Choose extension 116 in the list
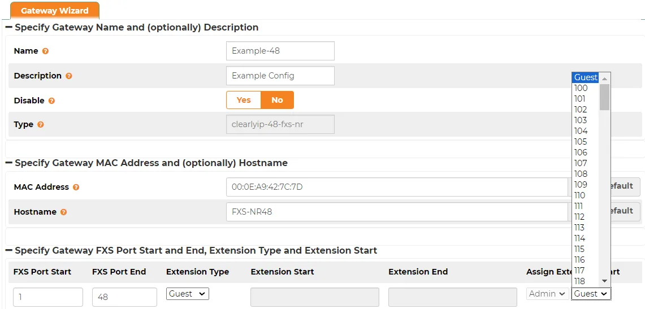The width and height of the screenshot is (645, 309). click(x=586, y=260)
